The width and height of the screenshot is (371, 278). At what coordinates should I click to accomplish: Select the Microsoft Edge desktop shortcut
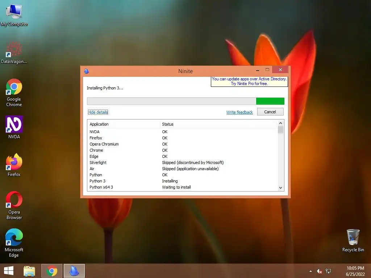click(x=14, y=243)
